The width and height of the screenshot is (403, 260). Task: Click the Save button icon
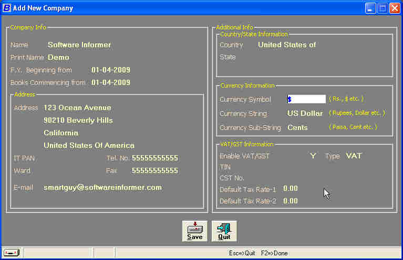pyautogui.click(x=194, y=231)
